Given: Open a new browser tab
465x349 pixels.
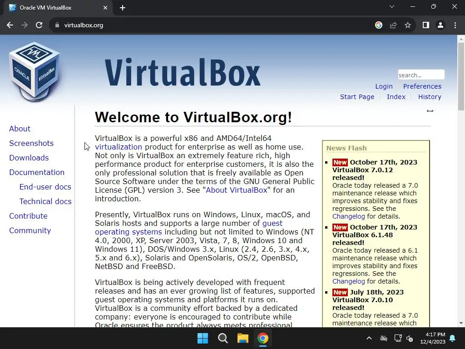Looking at the screenshot, I should 123,8.
